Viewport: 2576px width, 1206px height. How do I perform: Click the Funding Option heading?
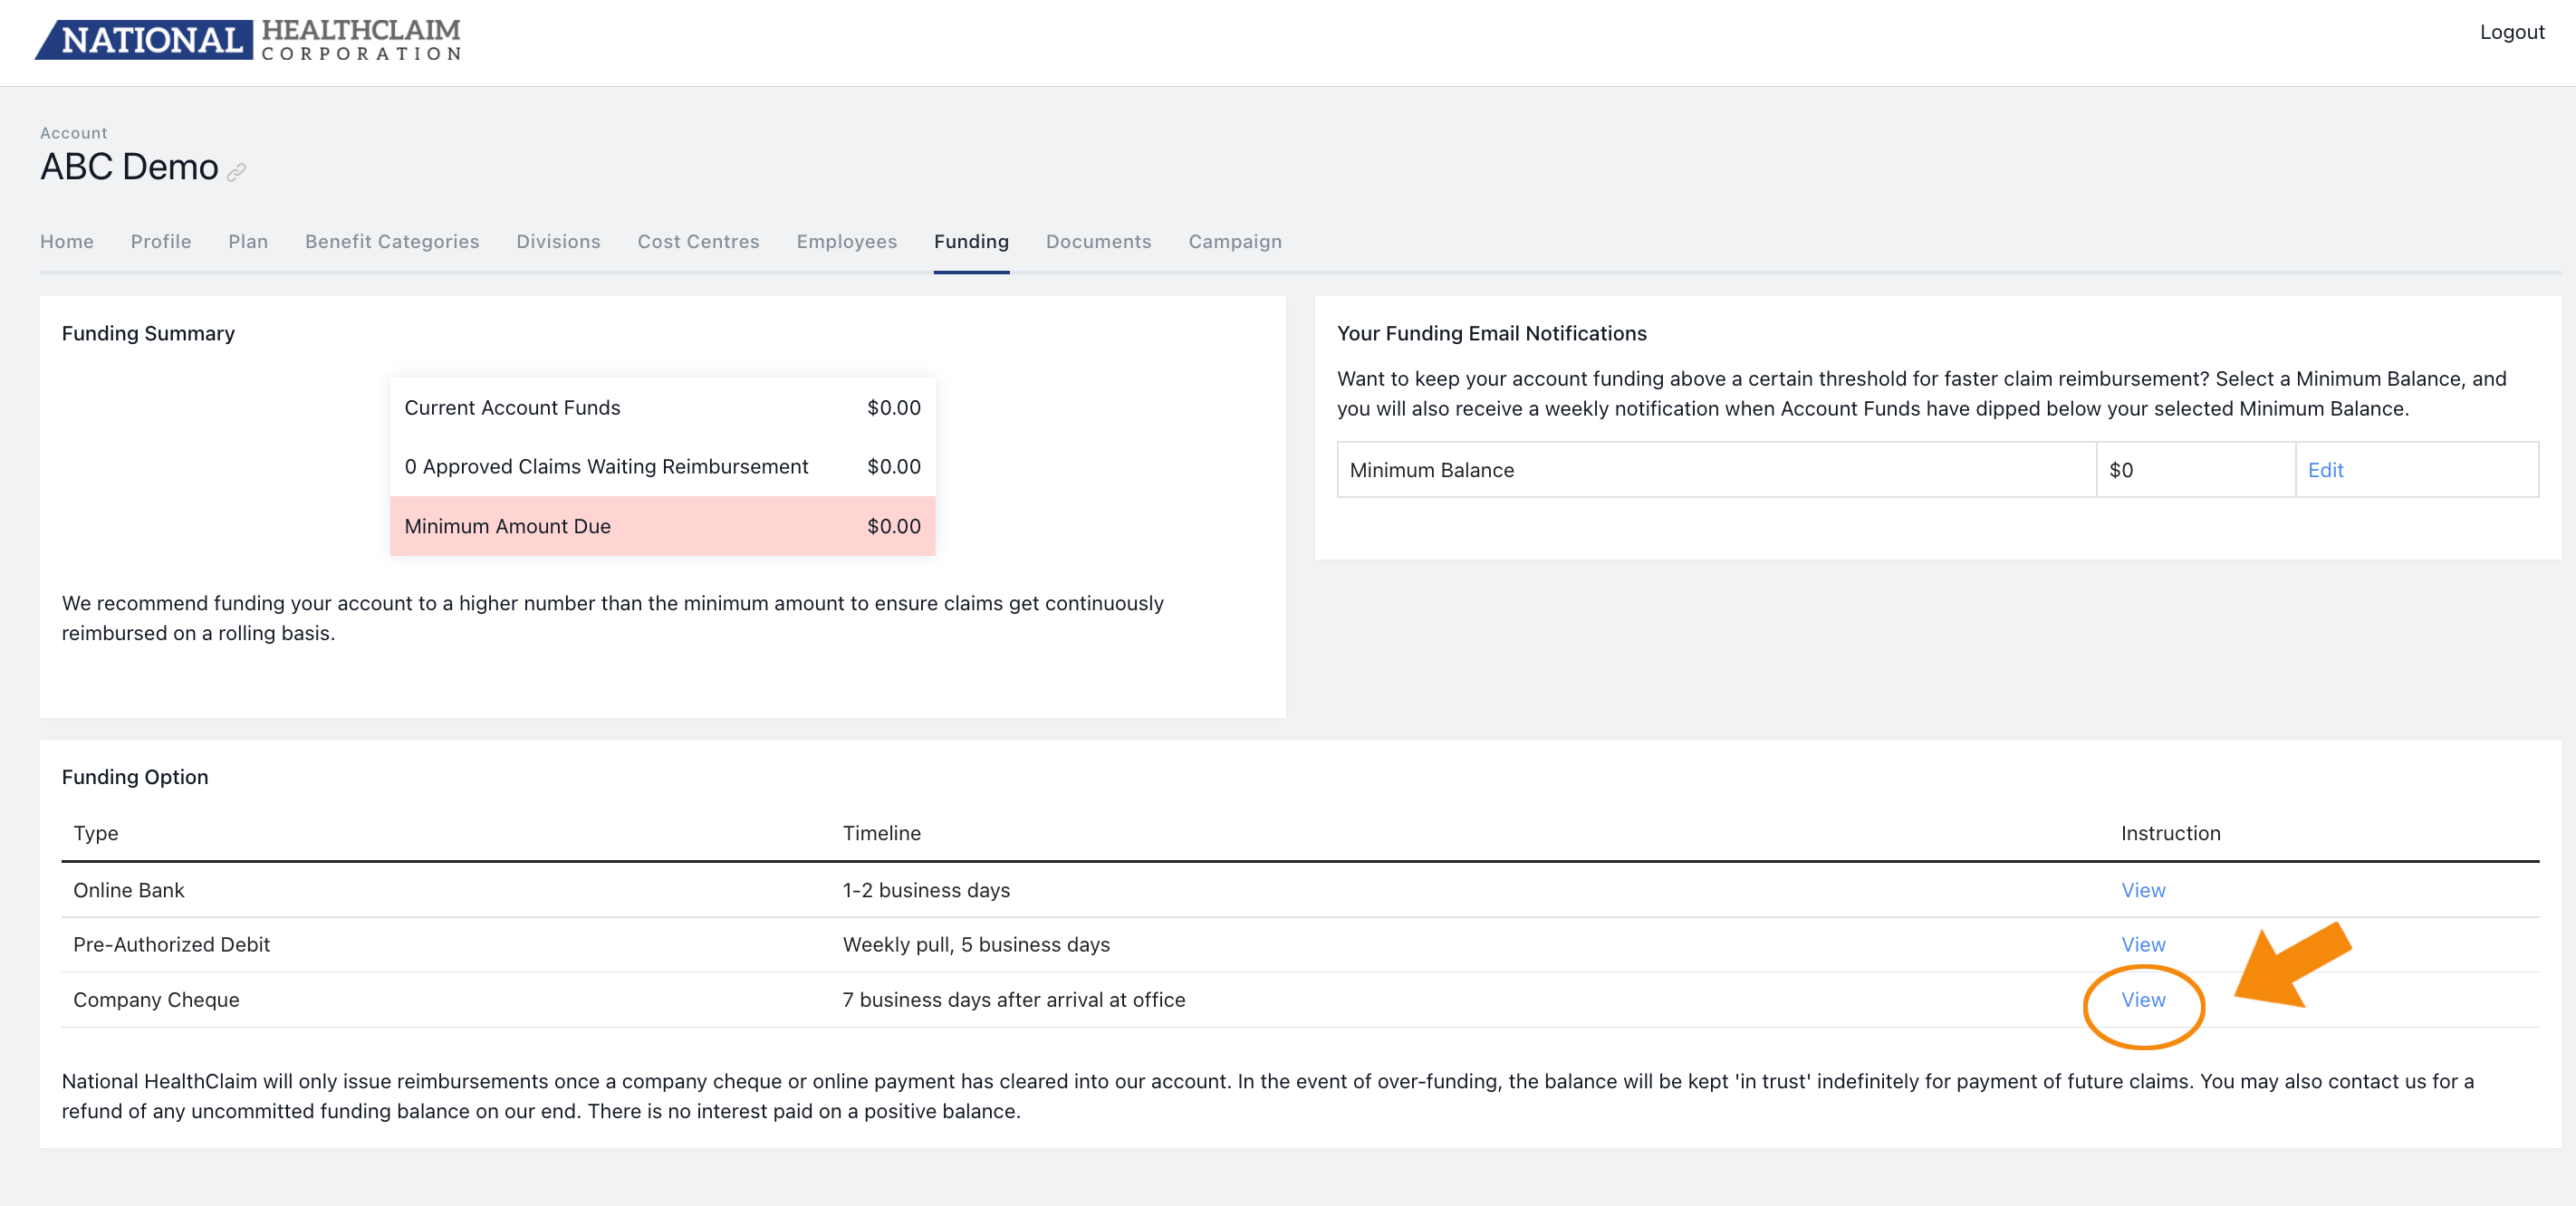point(135,777)
